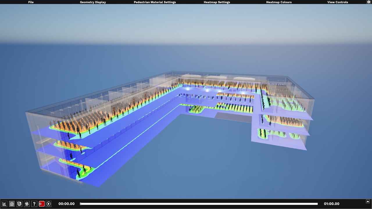This screenshot has height=209, width=372.
Task: Open the Geometry Display menu
Action: pyautogui.click(x=93, y=2)
